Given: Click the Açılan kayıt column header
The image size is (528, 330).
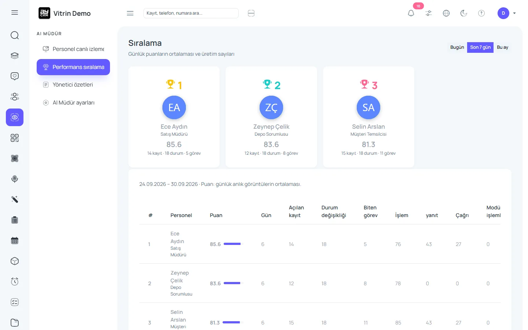Looking at the screenshot, I should (296, 212).
